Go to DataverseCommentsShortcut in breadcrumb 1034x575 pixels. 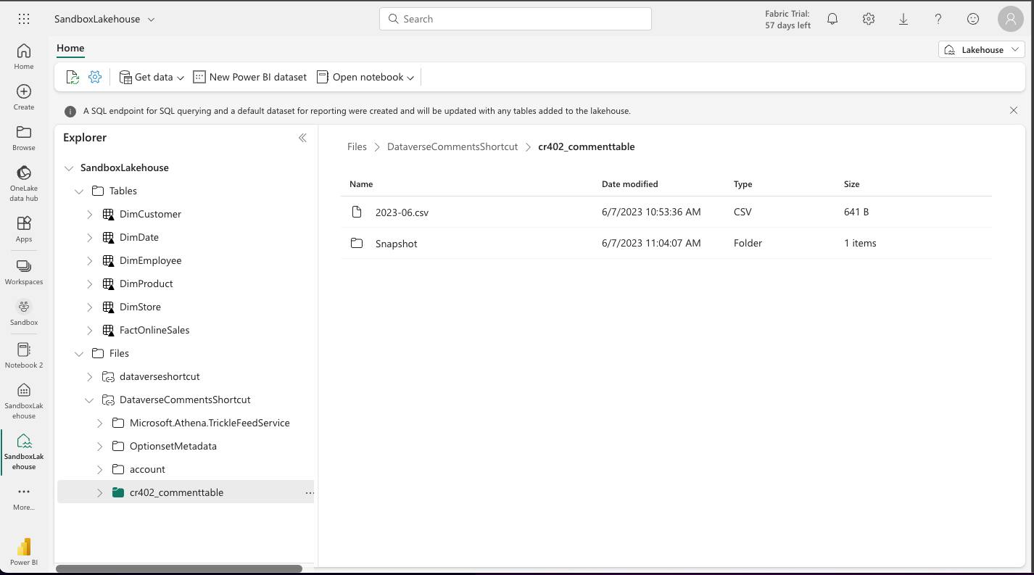coord(452,146)
